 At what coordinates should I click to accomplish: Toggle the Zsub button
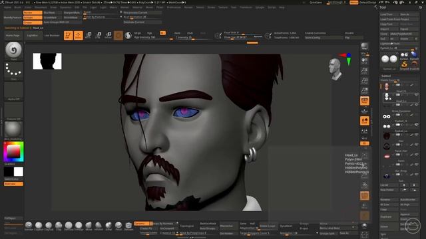190,33
